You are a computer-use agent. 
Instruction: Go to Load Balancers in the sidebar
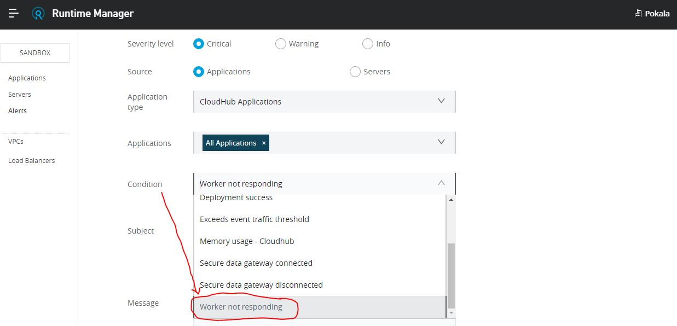32,161
